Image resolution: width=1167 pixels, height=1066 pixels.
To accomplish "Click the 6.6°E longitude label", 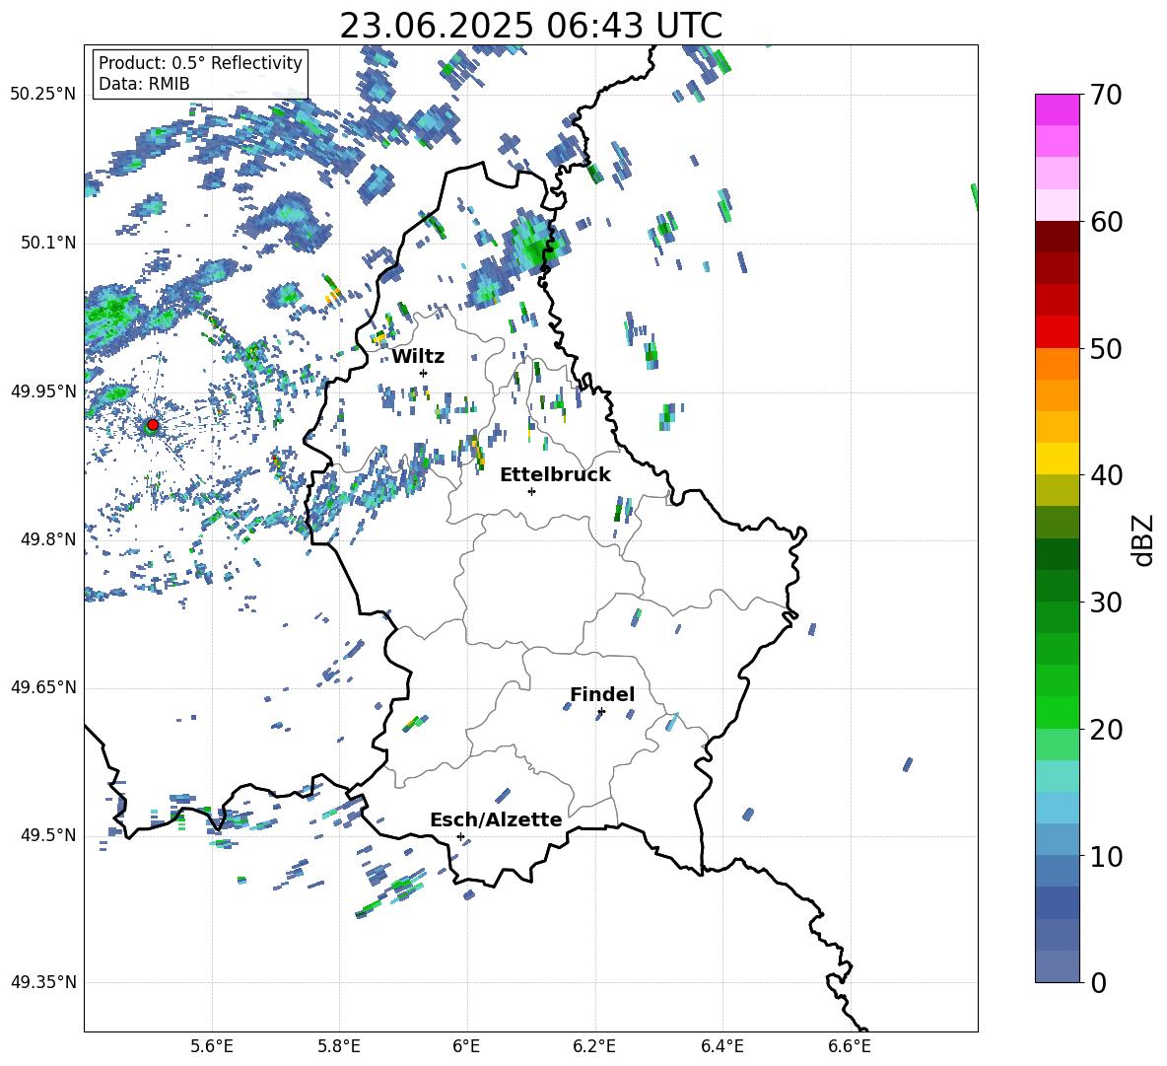I will 850,1046.
